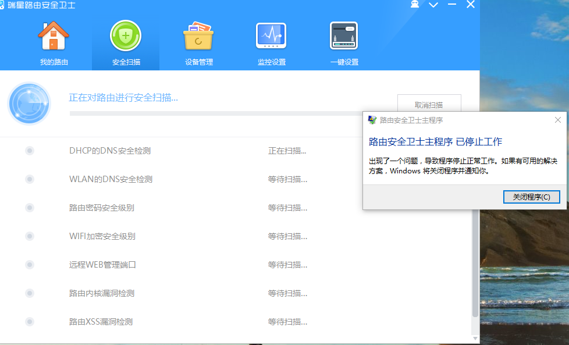The height and width of the screenshot is (345, 569).
Task: Switch to the 一键设置 tab label
Action: click(x=344, y=62)
